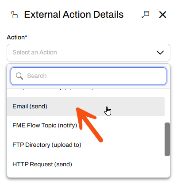Select HTTP Request (send) action
Screen dimensions: 177x184
[x=86, y=164]
